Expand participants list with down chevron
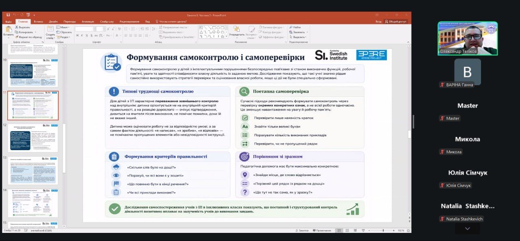Screen dimensions: 520x241 pyautogui.click(x=467, y=228)
